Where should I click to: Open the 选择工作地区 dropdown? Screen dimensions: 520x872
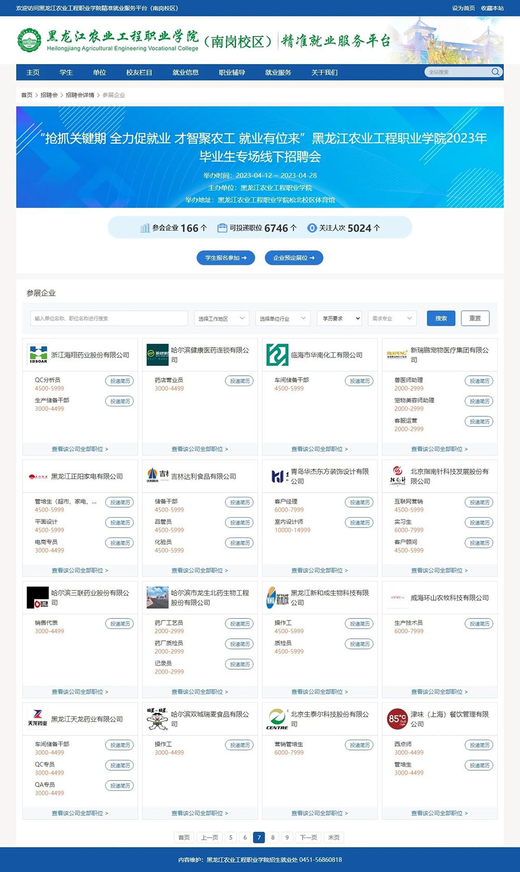point(222,319)
